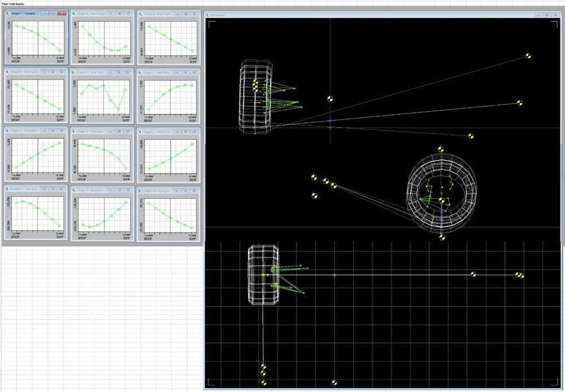Image resolution: width=565 pixels, height=392 pixels.
Task: Close the Graph 1 Camber window
Action: 62,13
